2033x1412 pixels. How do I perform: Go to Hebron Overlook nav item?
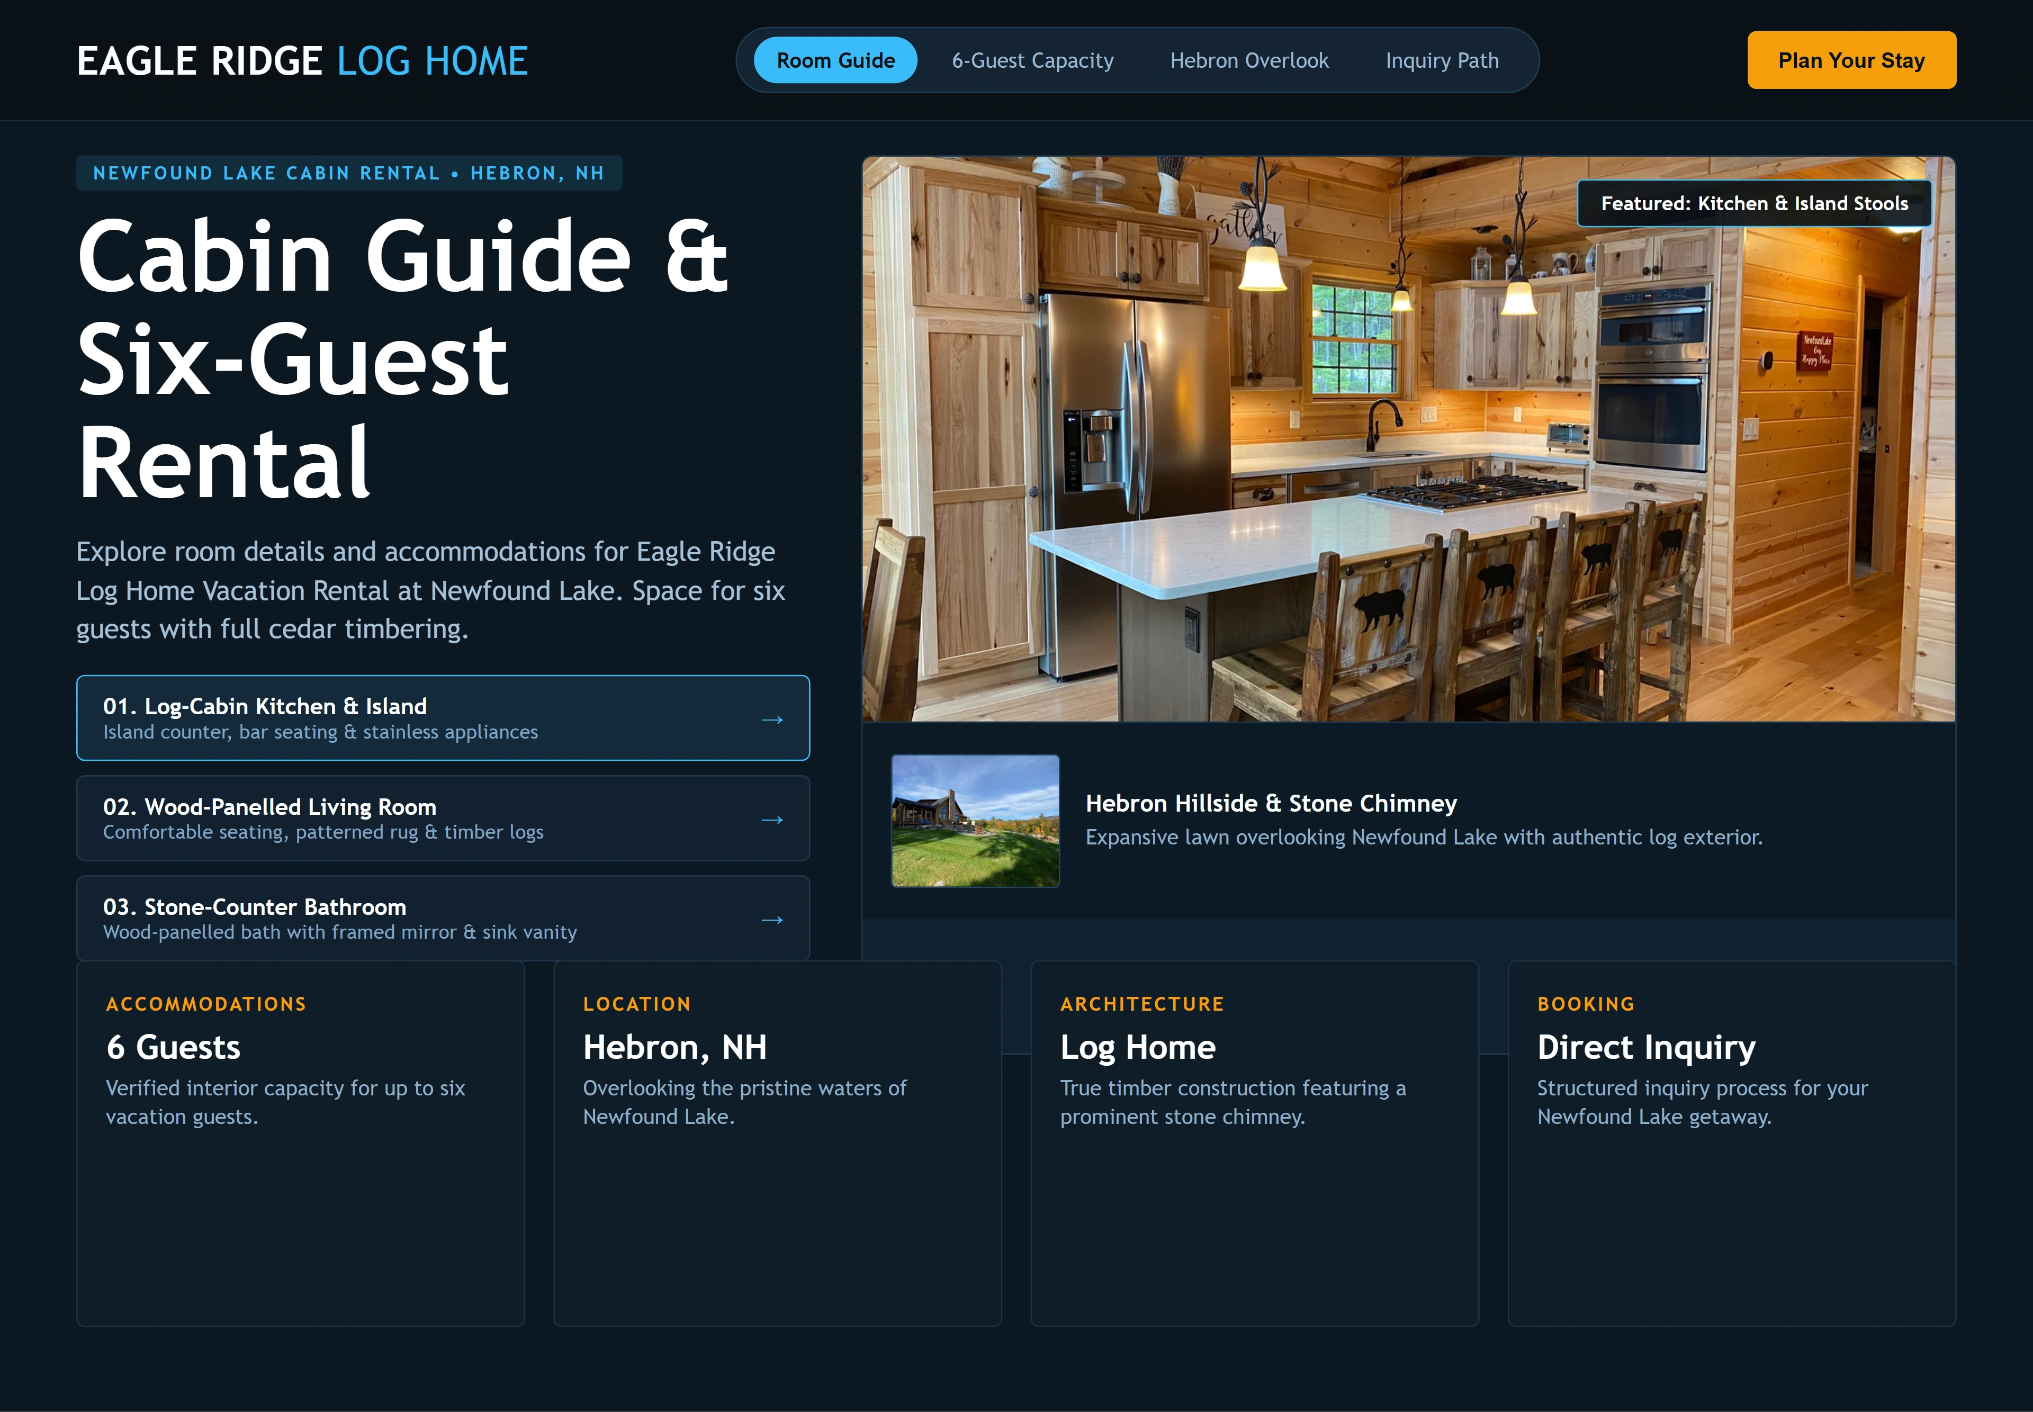coord(1249,60)
